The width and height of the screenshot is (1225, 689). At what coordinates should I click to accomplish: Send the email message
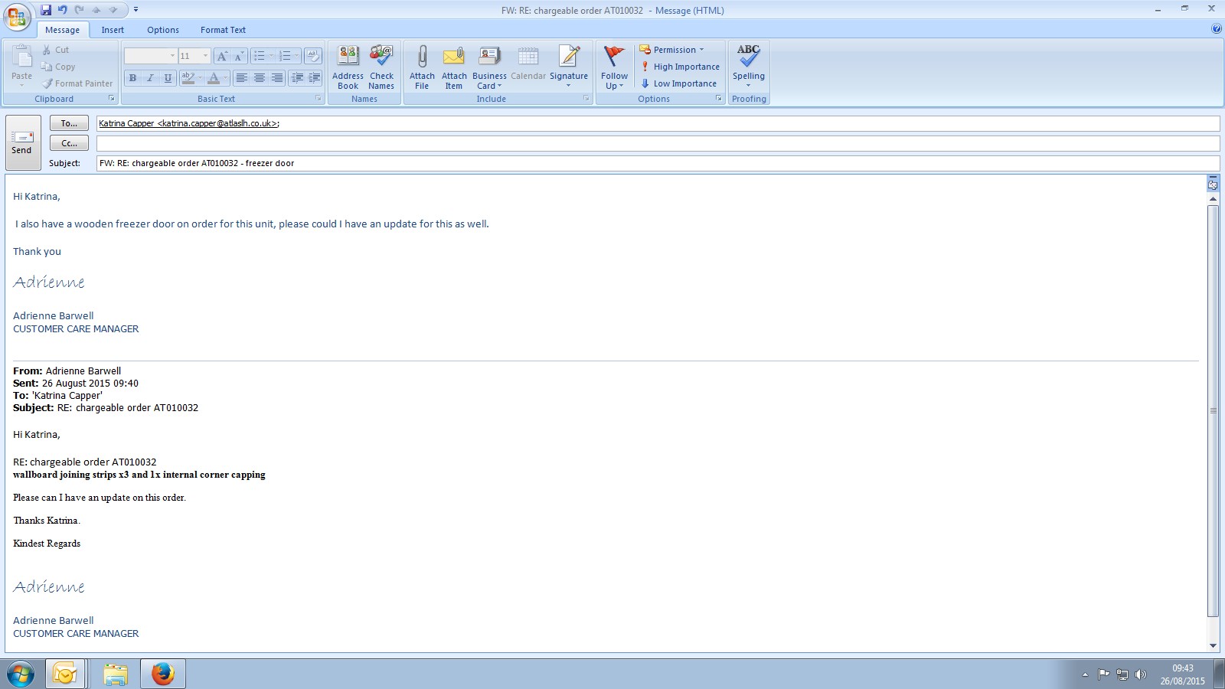[22, 142]
